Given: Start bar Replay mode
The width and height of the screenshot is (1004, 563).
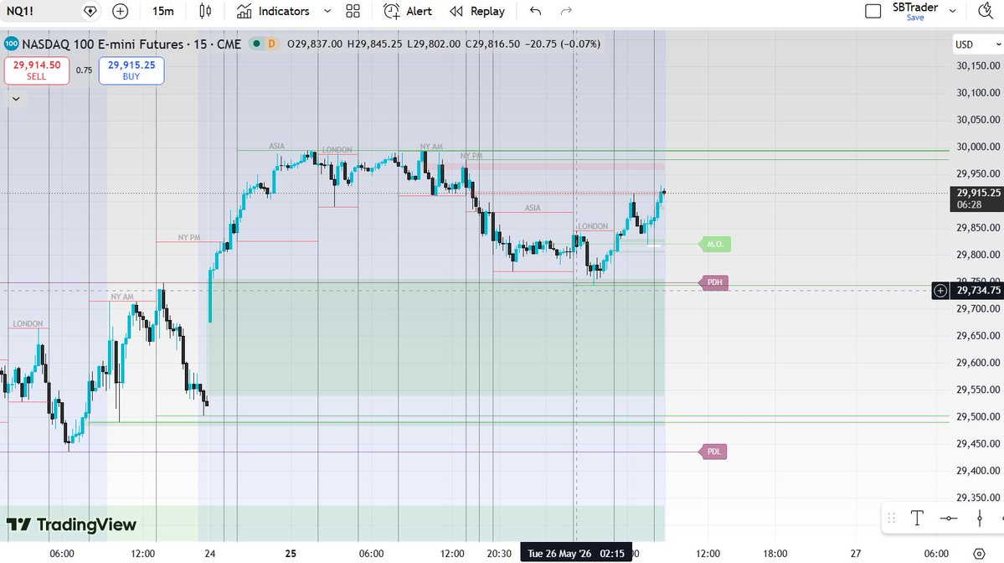Looking at the screenshot, I should pyautogui.click(x=477, y=11).
